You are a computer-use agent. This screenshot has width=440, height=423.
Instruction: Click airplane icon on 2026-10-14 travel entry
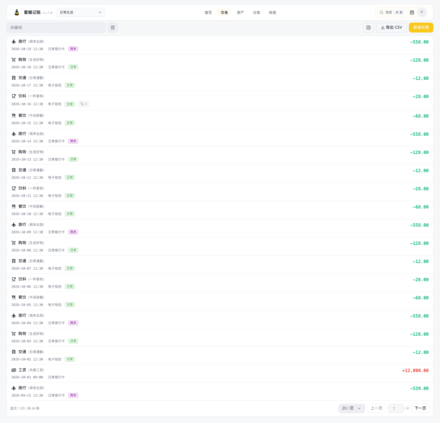pyautogui.click(x=14, y=134)
